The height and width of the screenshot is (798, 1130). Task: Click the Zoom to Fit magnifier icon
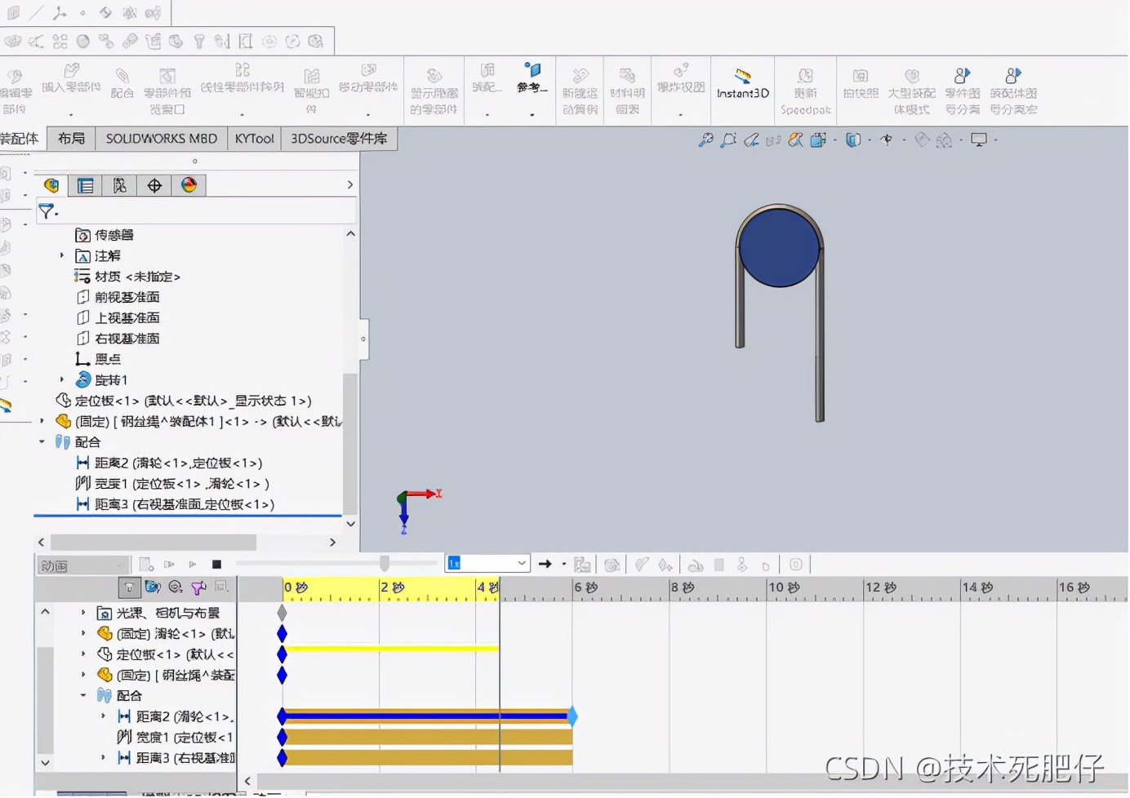pyautogui.click(x=705, y=140)
